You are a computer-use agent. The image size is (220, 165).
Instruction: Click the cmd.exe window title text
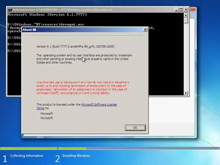pyautogui.click(x=63, y=10)
